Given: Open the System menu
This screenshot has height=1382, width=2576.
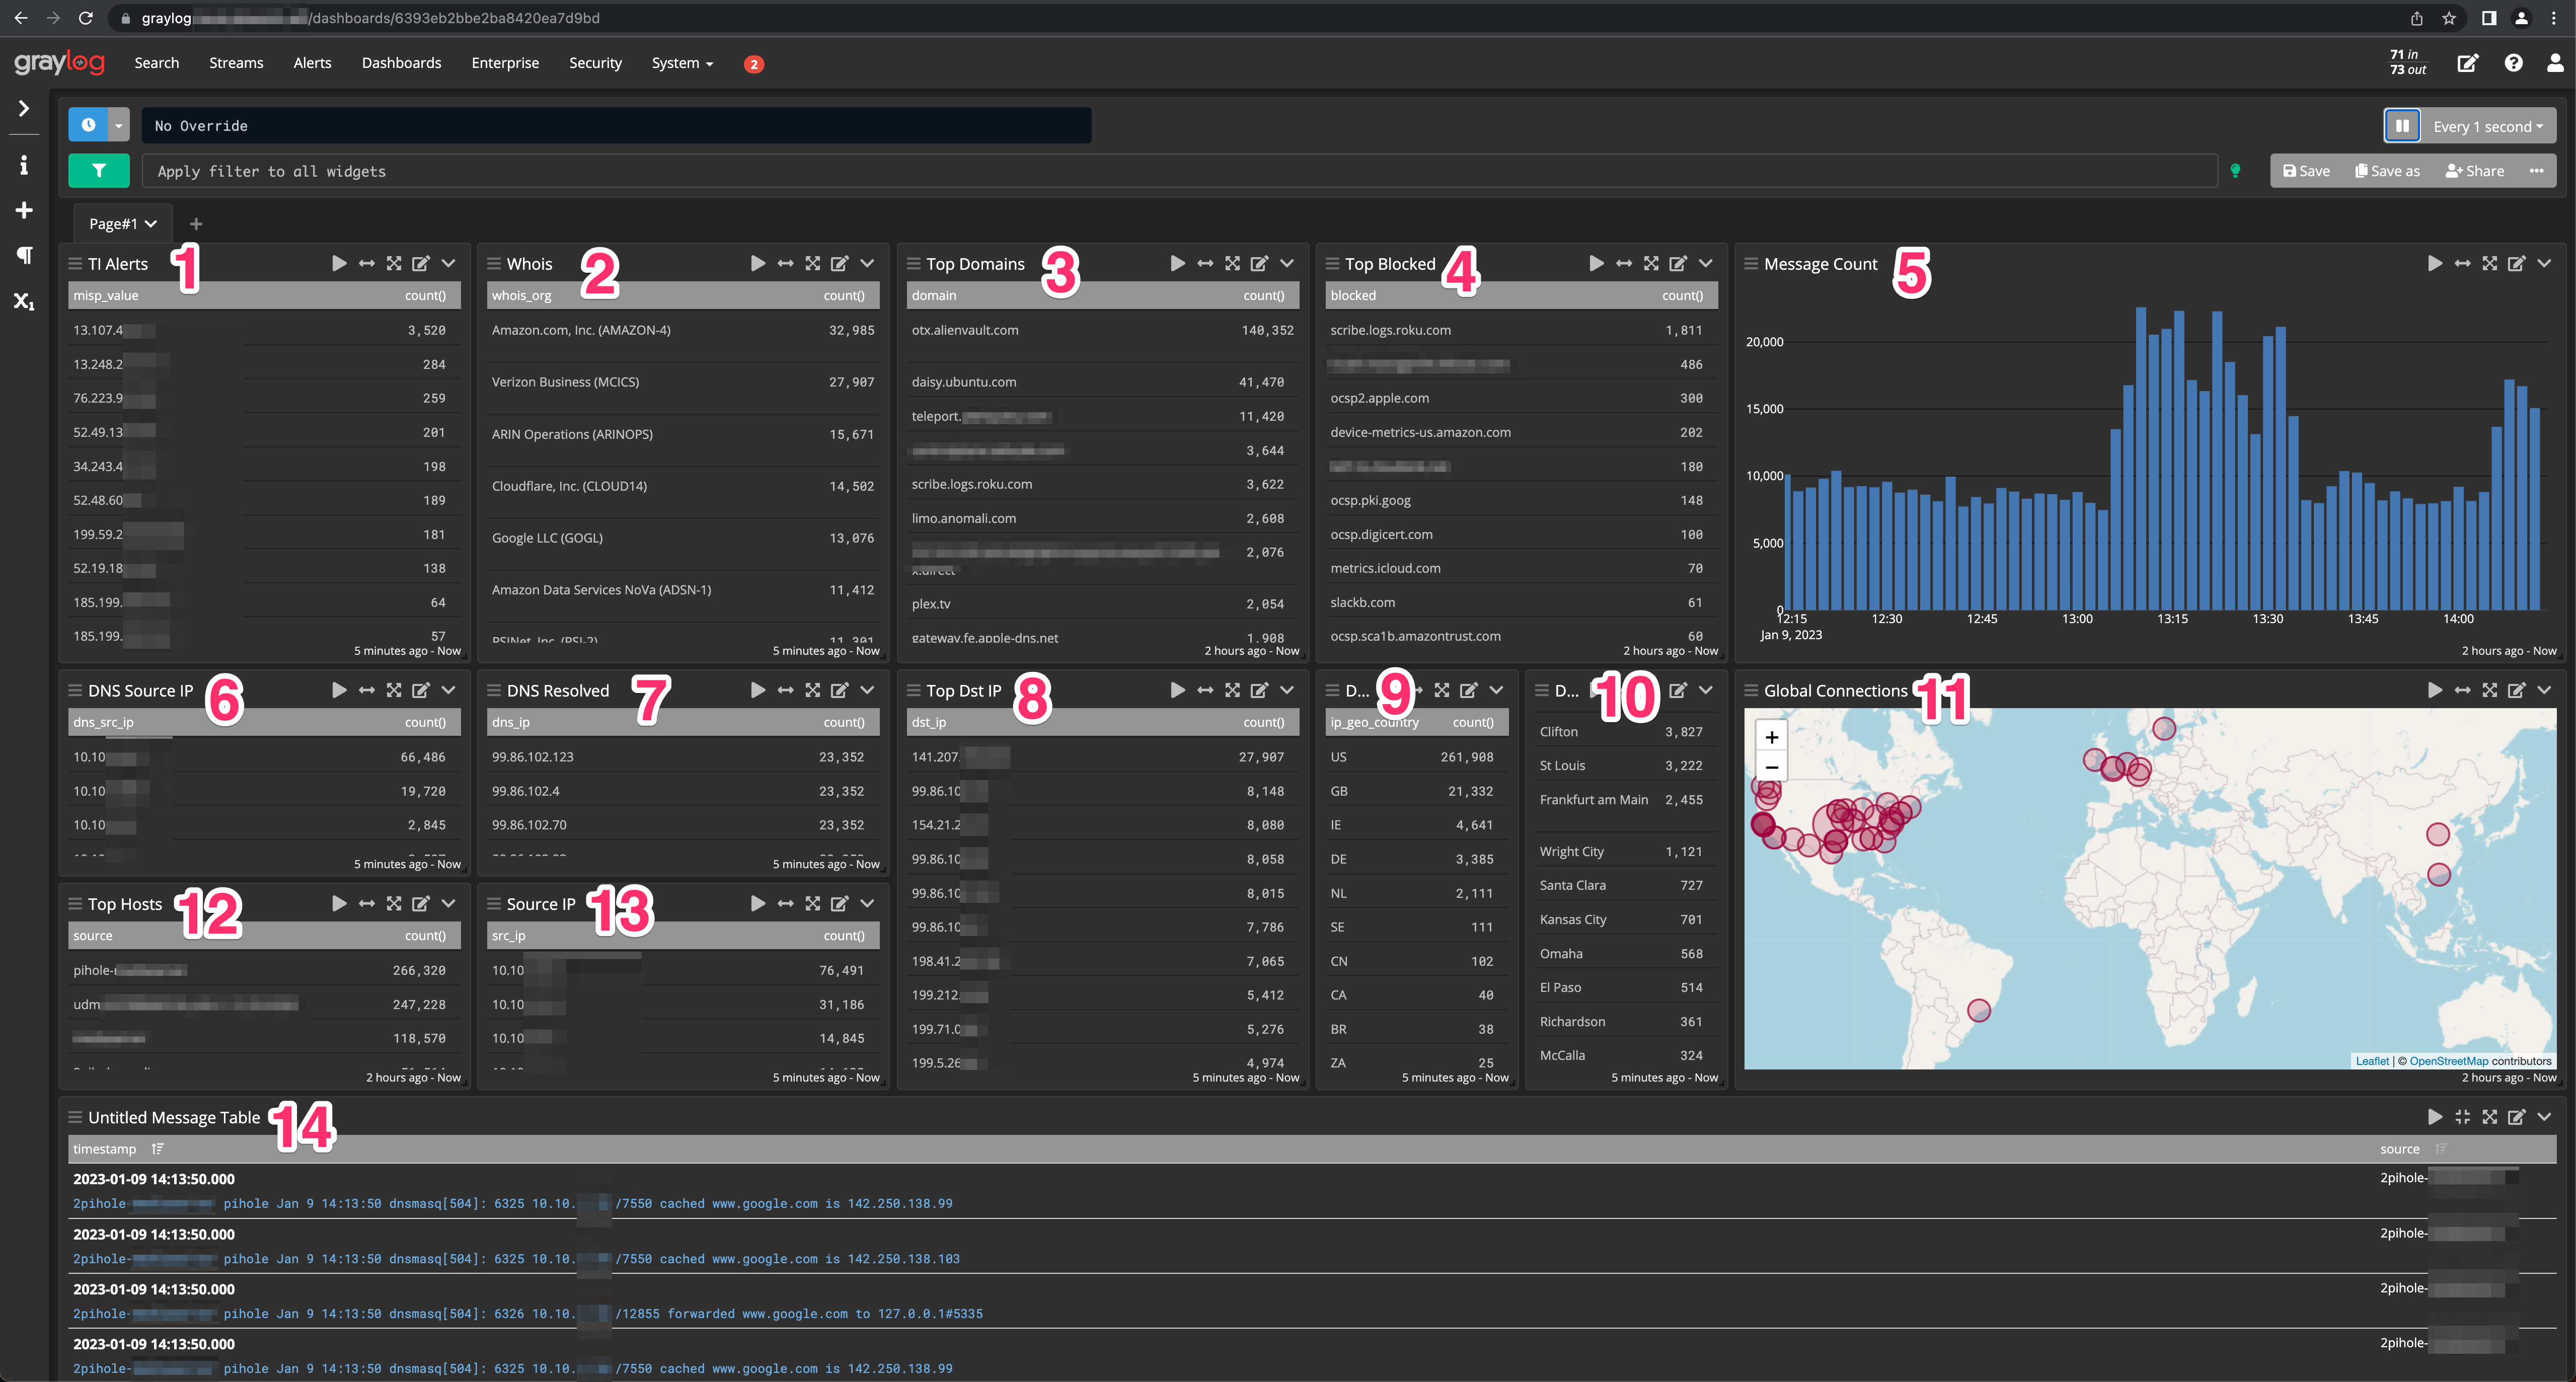Looking at the screenshot, I should (x=677, y=62).
